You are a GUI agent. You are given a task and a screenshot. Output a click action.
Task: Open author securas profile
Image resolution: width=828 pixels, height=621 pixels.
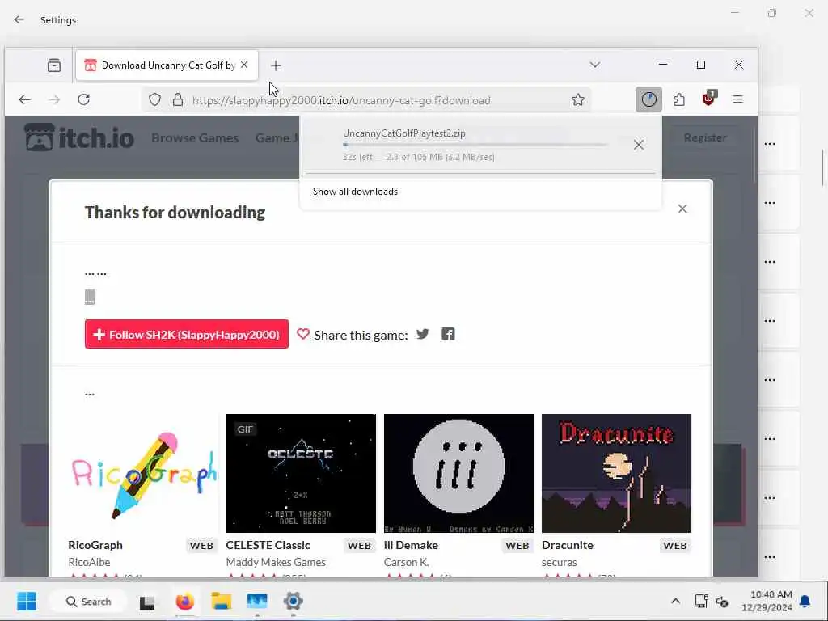tap(560, 563)
